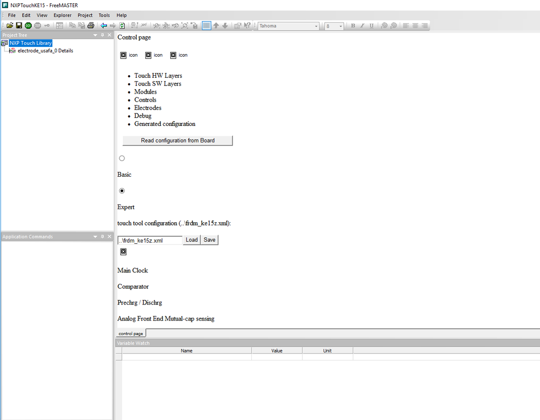This screenshot has width=540, height=420.
Task: Select NXP Touch Library tree item
Action: [31, 43]
